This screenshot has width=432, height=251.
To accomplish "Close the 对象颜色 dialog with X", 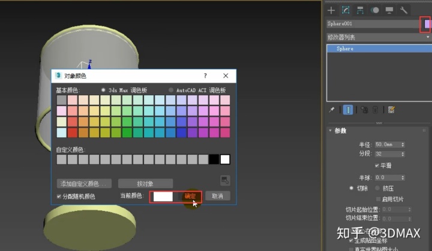I will [226, 75].
